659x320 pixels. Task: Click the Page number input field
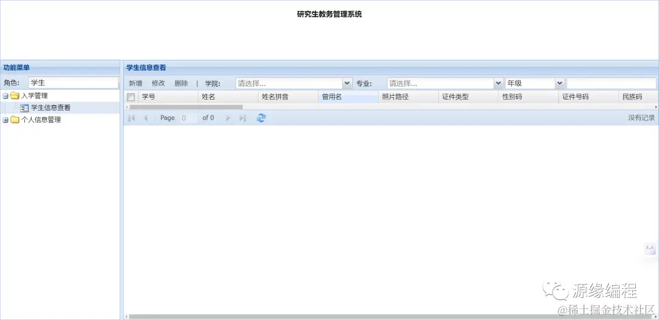click(x=189, y=118)
